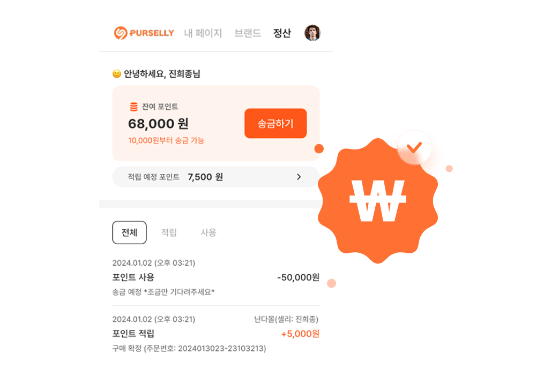Open the user profile avatar
The height and width of the screenshot is (375, 536).
point(312,33)
